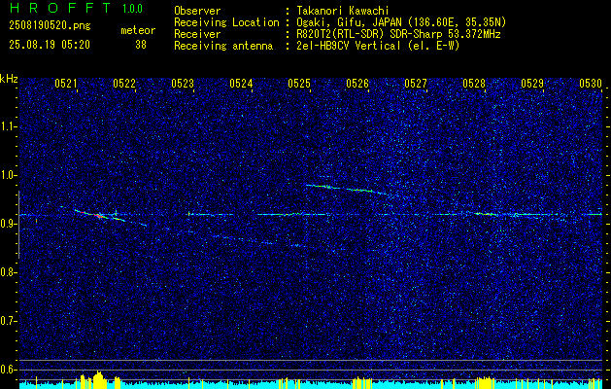Click the yellow power bars below 0526
The width and height of the screenshot is (611, 389).
click(x=362, y=383)
